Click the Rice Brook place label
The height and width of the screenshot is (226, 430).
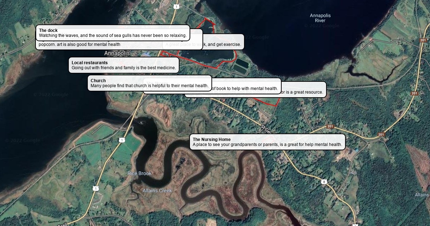(140, 173)
